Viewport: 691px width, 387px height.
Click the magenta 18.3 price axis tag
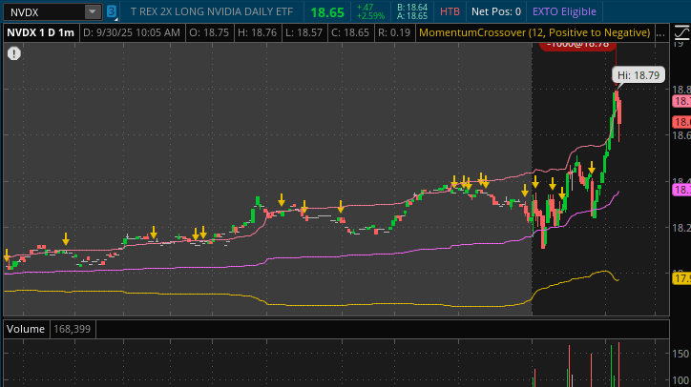pyautogui.click(x=681, y=190)
